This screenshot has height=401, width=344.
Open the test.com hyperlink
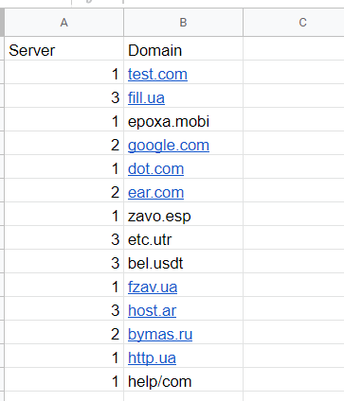tap(157, 75)
